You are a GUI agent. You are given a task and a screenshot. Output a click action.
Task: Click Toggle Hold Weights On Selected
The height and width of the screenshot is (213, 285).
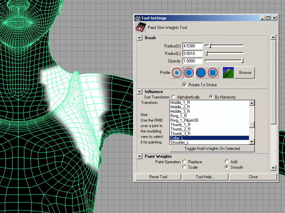coord(212,149)
